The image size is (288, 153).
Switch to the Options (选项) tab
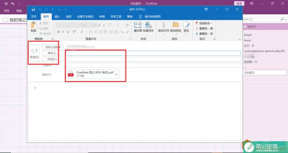pos(69,17)
